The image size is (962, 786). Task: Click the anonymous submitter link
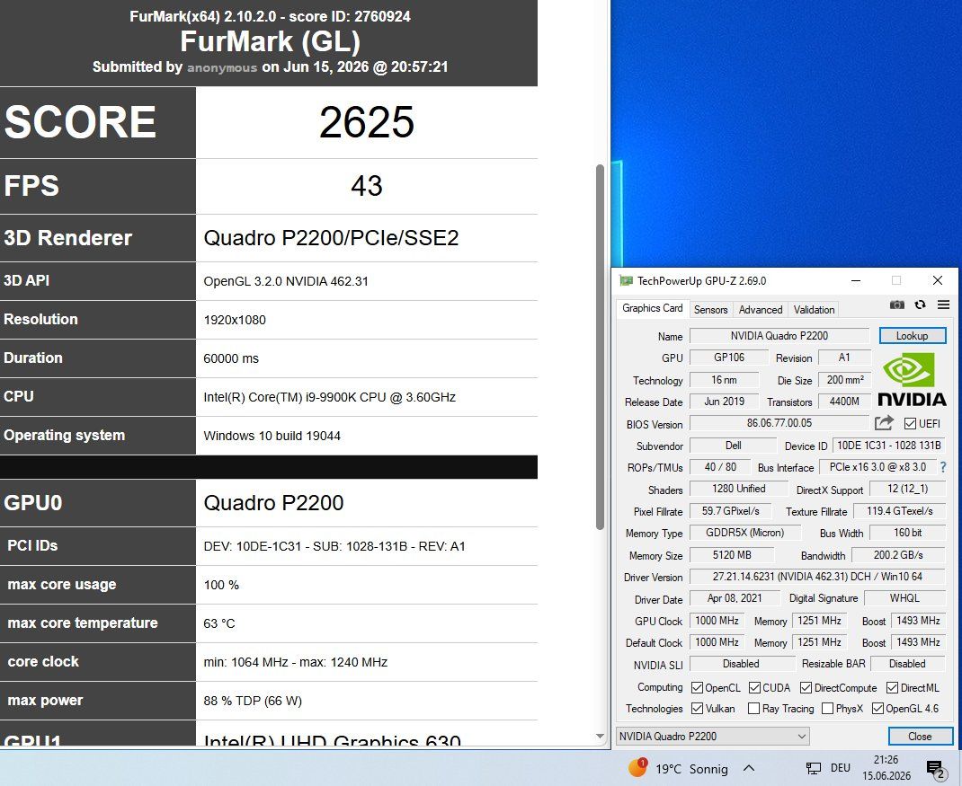click(222, 67)
